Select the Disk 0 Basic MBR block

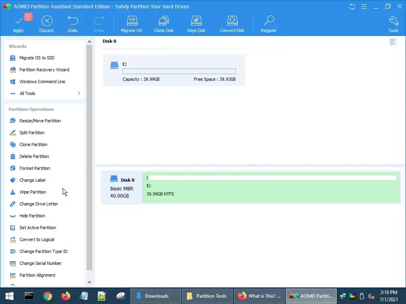[x=122, y=187]
